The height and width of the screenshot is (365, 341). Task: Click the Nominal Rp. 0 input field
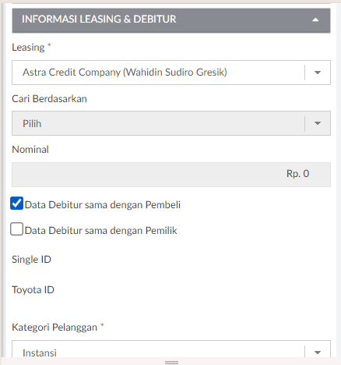tap(171, 175)
